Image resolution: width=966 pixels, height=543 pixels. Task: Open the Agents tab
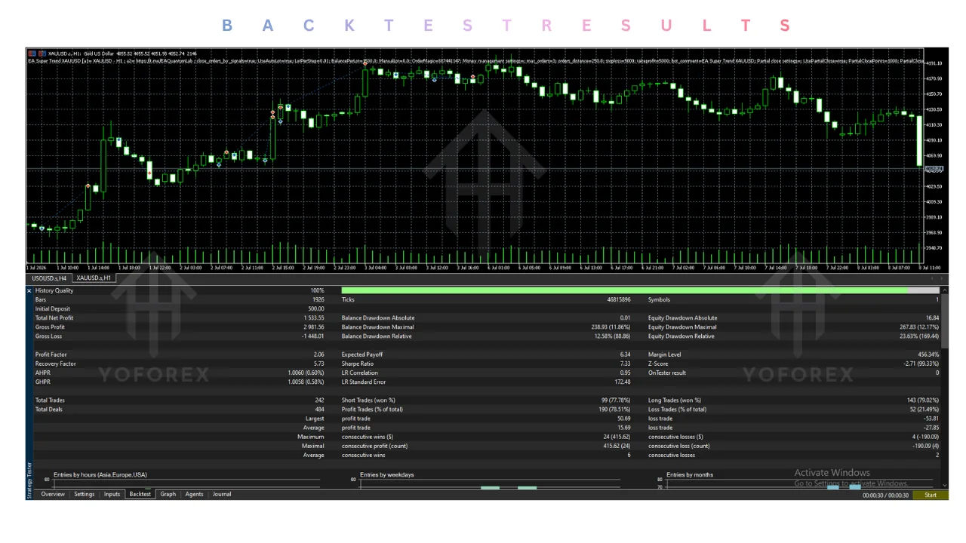195,495
